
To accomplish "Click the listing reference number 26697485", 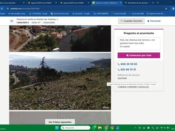I will click(x=122, y=78).
